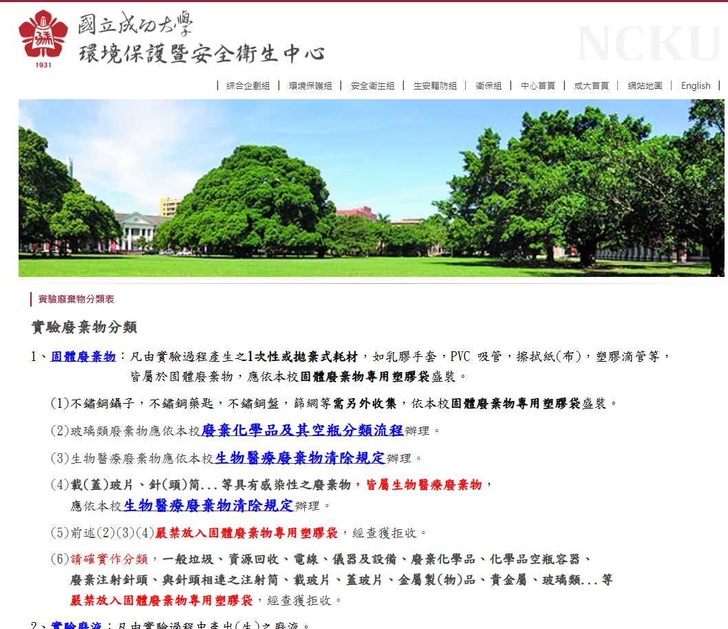Open the 廢棄化學品及其空瓶分類流程 link

tap(302, 431)
